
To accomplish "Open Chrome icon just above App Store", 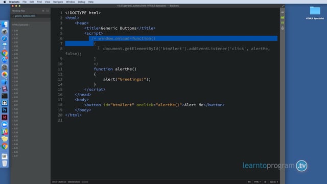I will point(5,53).
